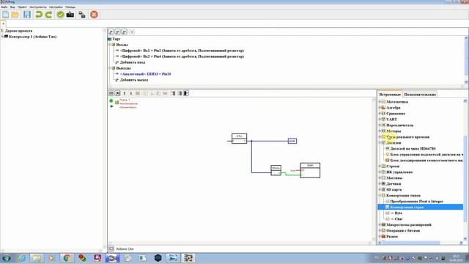Click the third tag toolbar icon above Tags

coord(124,32)
